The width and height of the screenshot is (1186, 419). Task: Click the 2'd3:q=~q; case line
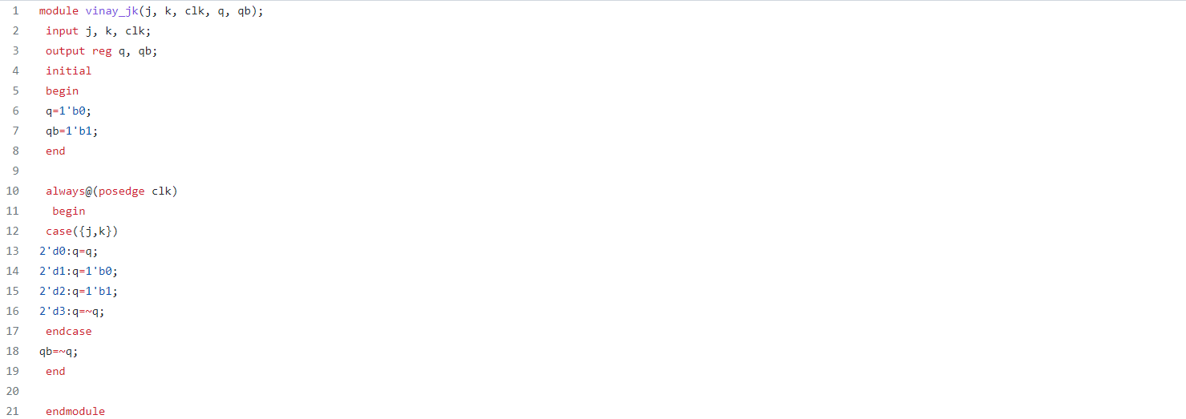72,311
